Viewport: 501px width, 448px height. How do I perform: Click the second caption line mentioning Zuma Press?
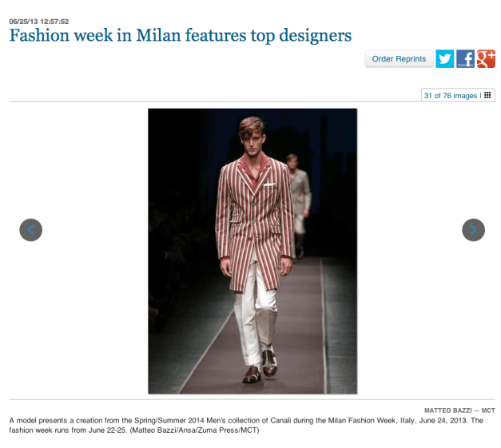[x=134, y=430]
